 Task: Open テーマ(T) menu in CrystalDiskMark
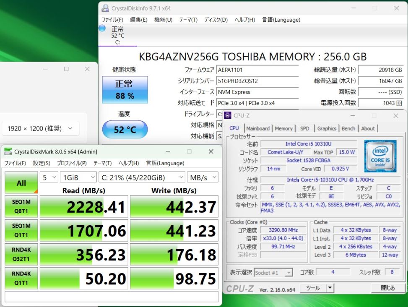tap(102, 163)
